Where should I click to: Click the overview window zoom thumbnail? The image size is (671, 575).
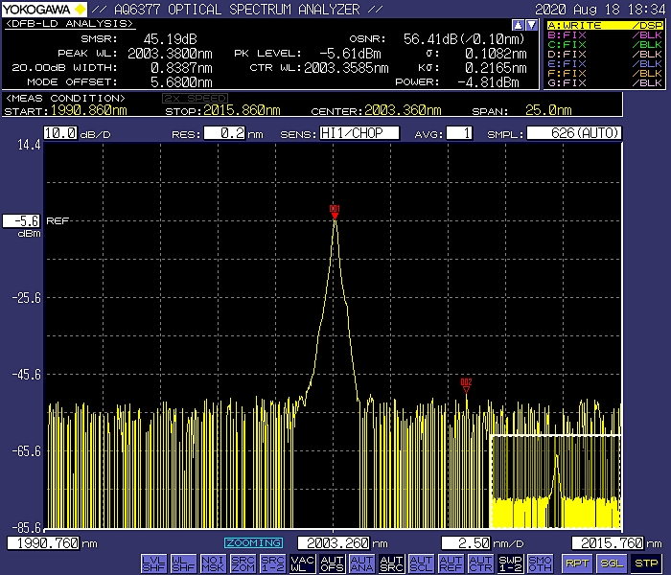(x=555, y=481)
